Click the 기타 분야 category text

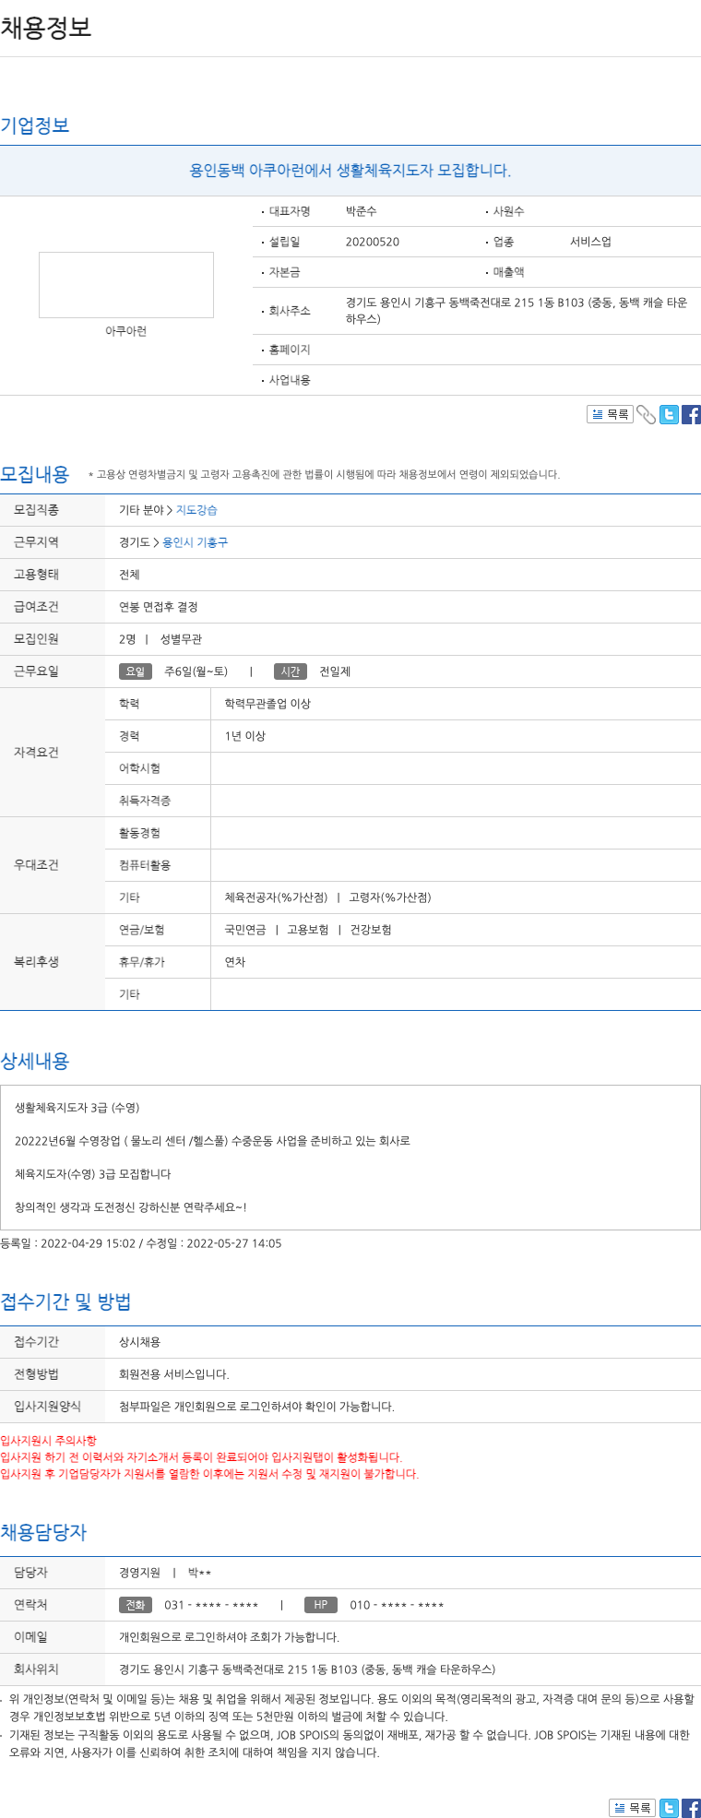pos(141,510)
